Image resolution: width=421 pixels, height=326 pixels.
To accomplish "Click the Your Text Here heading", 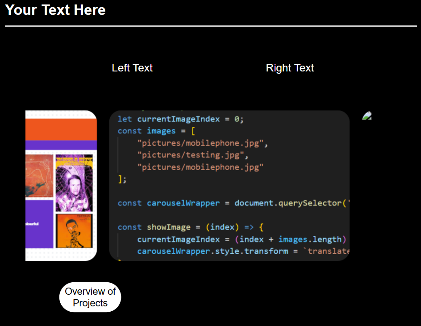I will pyautogui.click(x=55, y=10).
